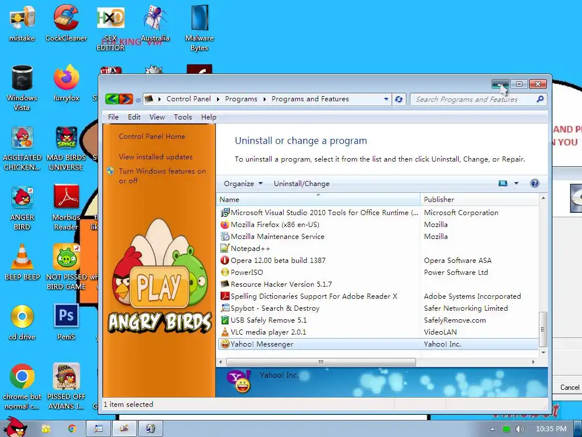Screen dimensions: 582x437
Task: Sort by the Publisher column header
Action: [x=479, y=200]
